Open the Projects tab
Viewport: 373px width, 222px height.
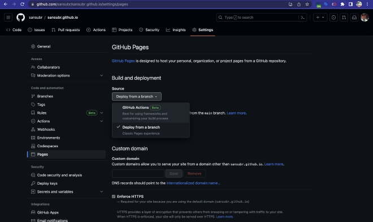tap(122, 30)
